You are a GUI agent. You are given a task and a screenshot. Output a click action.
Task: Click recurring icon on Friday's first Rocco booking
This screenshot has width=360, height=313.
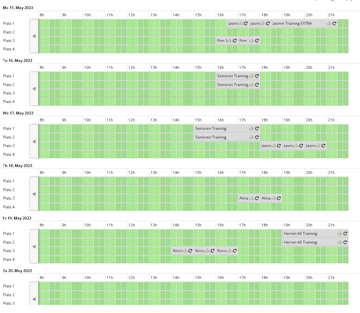(191, 251)
